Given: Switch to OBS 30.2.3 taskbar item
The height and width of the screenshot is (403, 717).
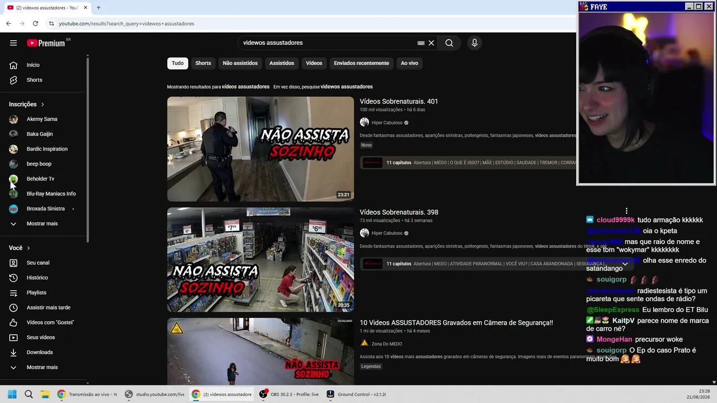Looking at the screenshot, I should (289, 394).
